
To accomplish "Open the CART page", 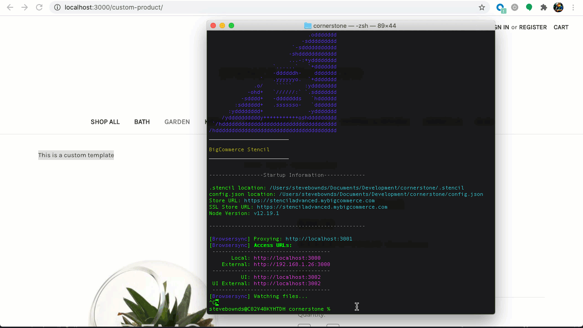I will click(561, 27).
